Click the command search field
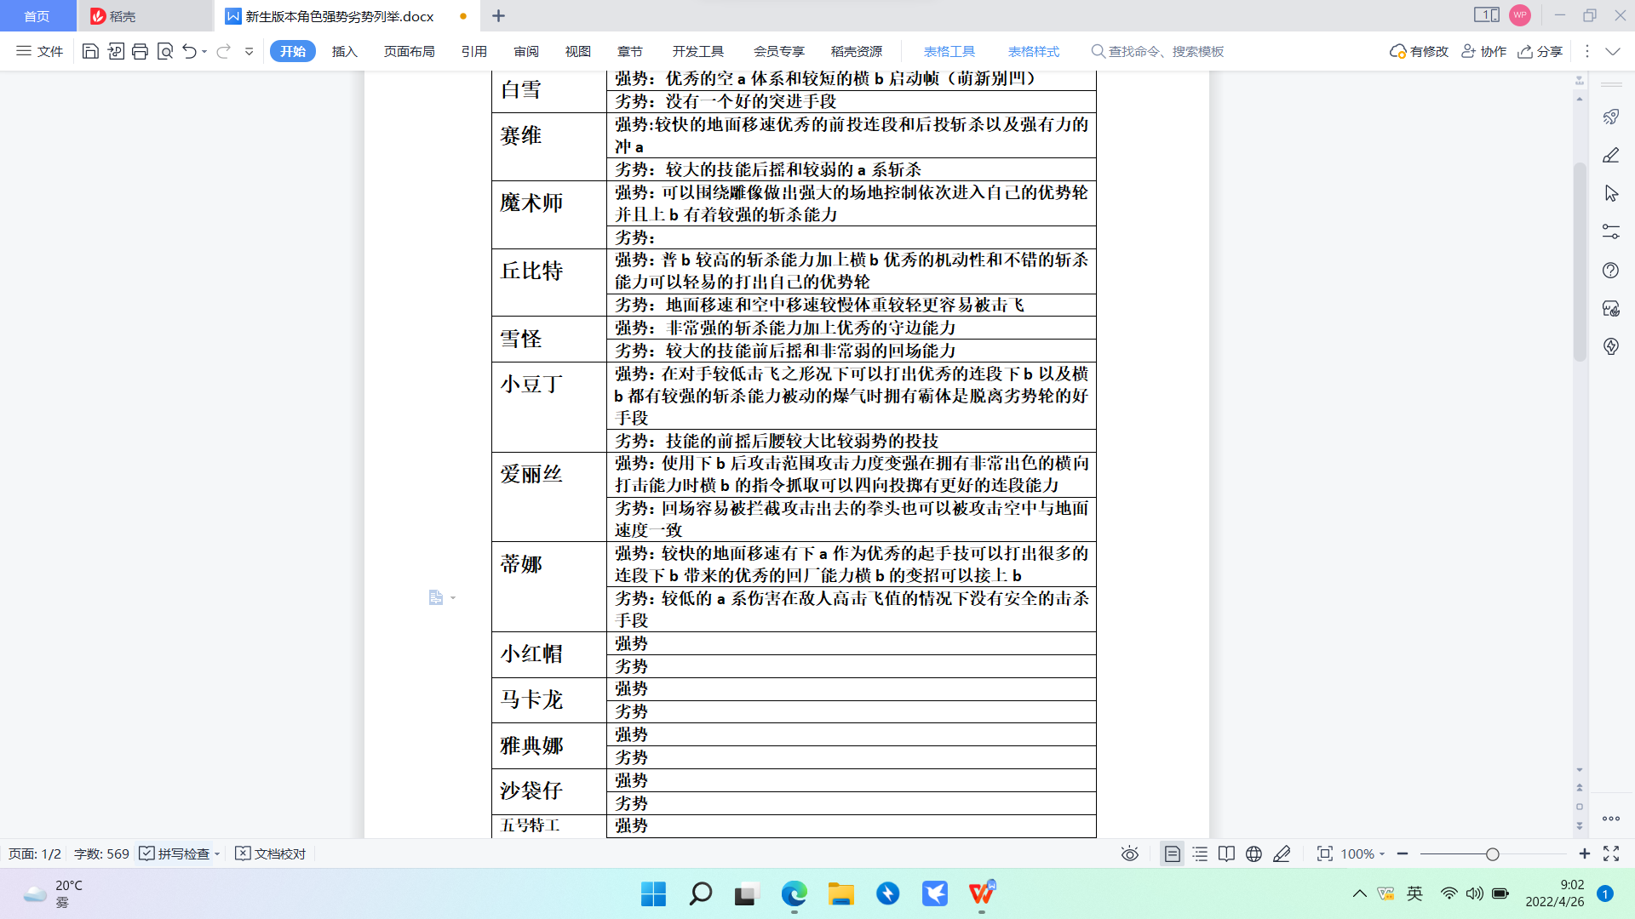 point(1158,51)
